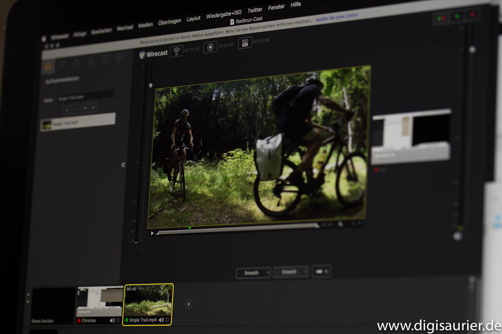The image size is (502, 334).
Task: Open the Wiedergabe+ISO menu
Action: pyautogui.click(x=224, y=15)
